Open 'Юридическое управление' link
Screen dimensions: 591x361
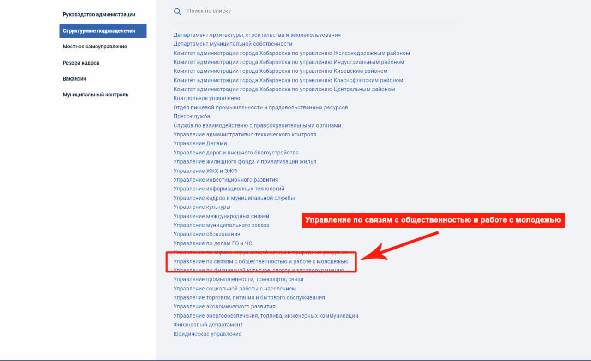pyautogui.click(x=207, y=334)
